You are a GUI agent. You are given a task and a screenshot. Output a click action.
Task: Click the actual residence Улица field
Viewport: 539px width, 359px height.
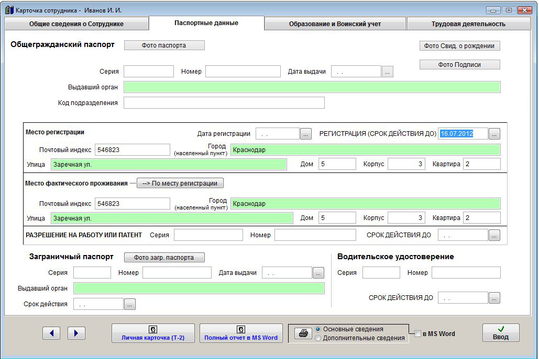(x=172, y=218)
